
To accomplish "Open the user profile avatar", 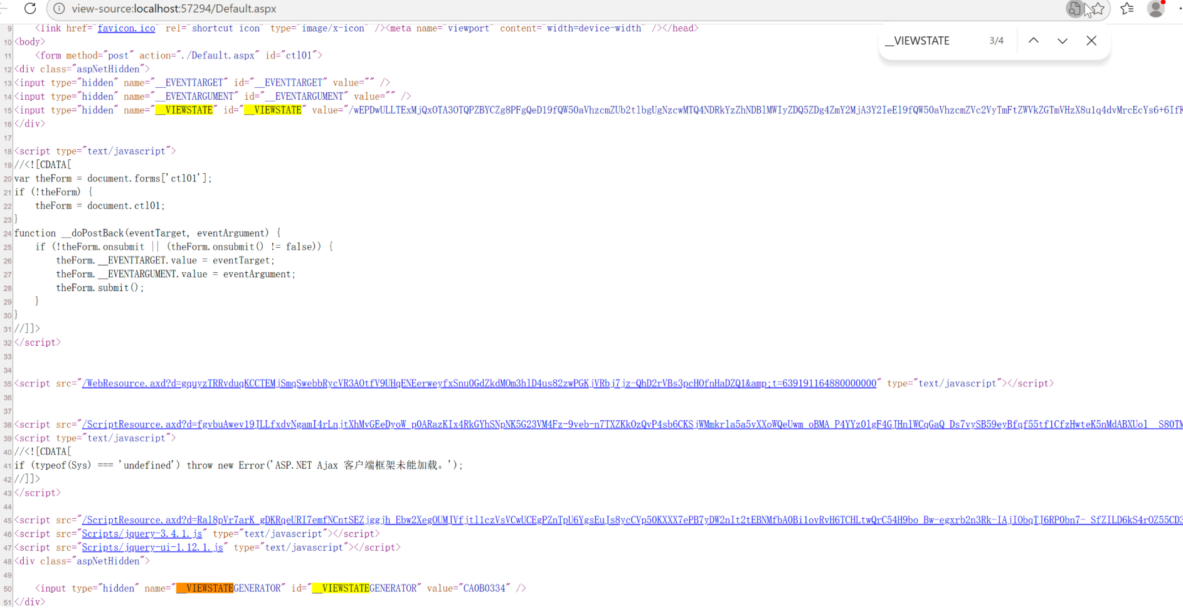I will click(1155, 9).
